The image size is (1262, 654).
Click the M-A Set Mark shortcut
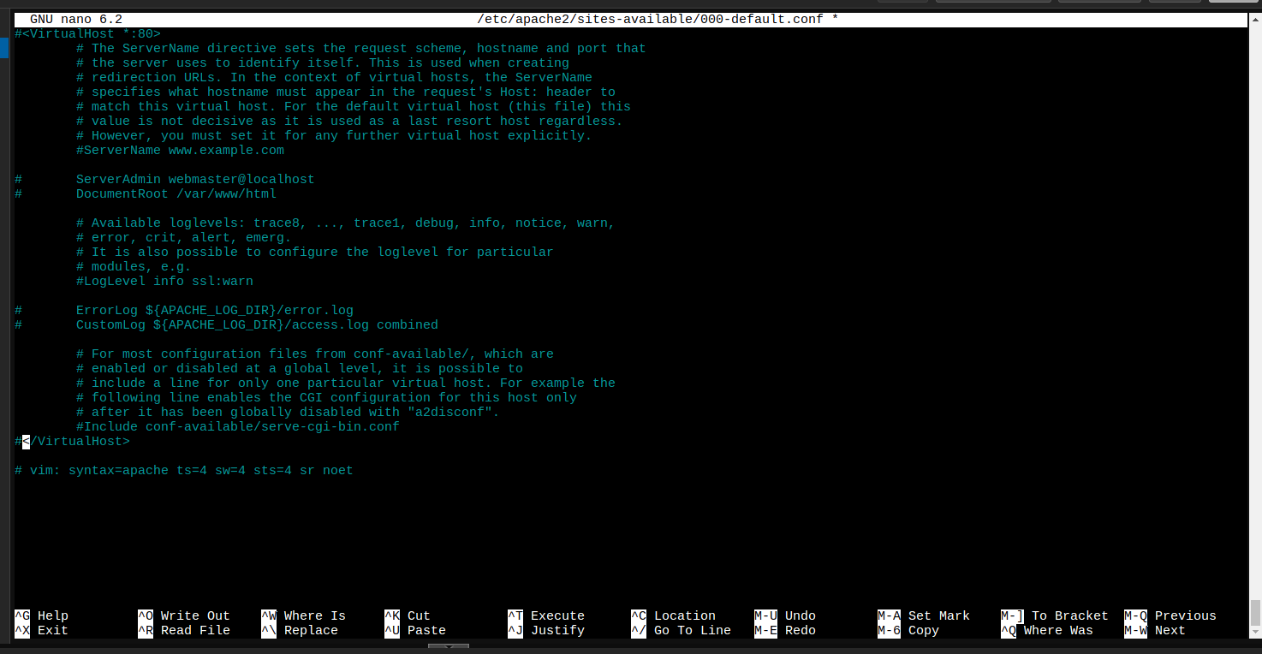click(924, 615)
